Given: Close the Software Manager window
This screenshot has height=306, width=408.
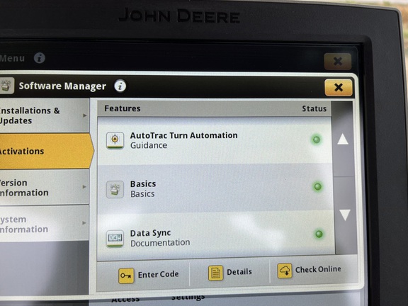Looking at the screenshot, I should click(x=339, y=87).
